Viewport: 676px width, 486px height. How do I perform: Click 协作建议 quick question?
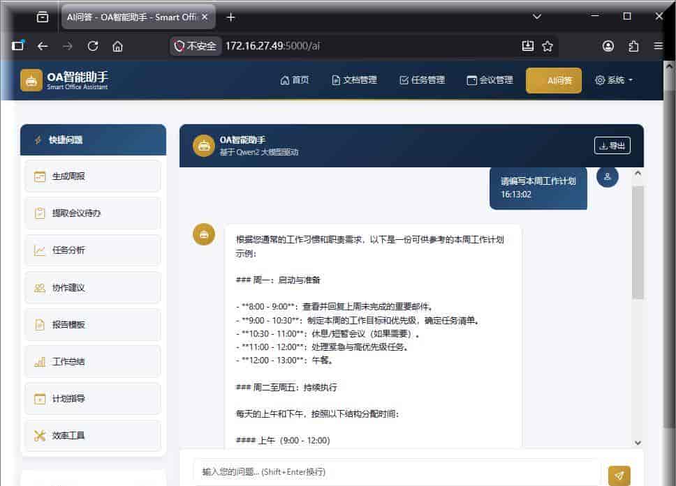point(93,287)
